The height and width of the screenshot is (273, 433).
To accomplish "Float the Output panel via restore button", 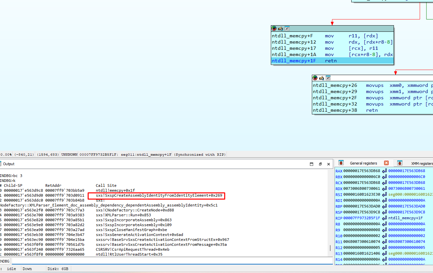I will (320, 164).
